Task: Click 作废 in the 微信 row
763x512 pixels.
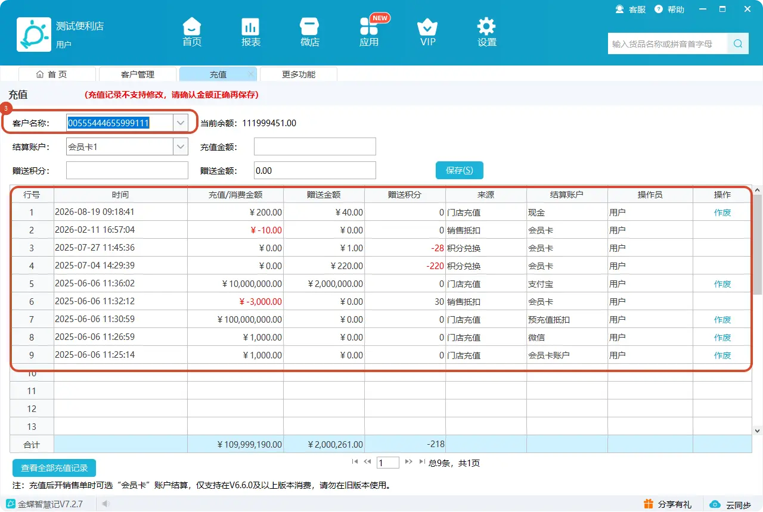Action: coord(722,338)
